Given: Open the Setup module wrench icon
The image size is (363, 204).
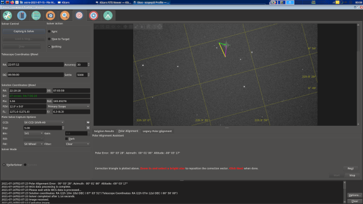Looking at the screenshot, I should coord(7,15).
